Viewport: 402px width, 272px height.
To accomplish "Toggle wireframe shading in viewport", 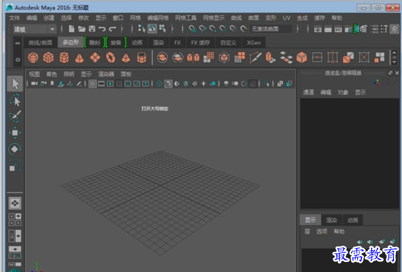I will [159, 84].
